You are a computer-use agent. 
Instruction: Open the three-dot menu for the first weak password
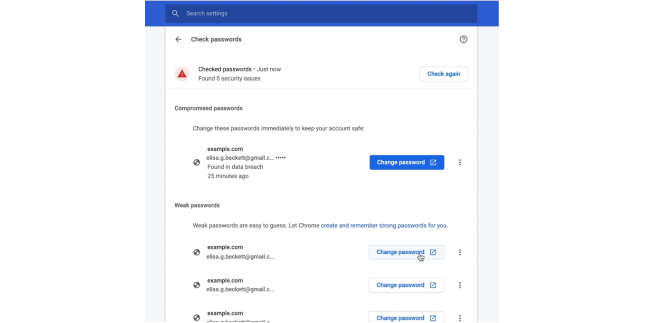(x=460, y=252)
